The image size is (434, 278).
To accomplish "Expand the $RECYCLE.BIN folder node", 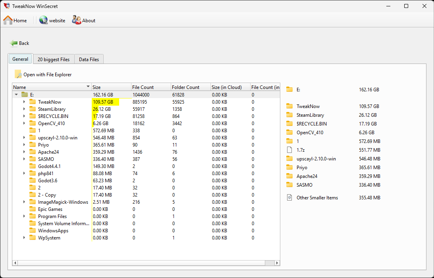I will pos(24,116).
